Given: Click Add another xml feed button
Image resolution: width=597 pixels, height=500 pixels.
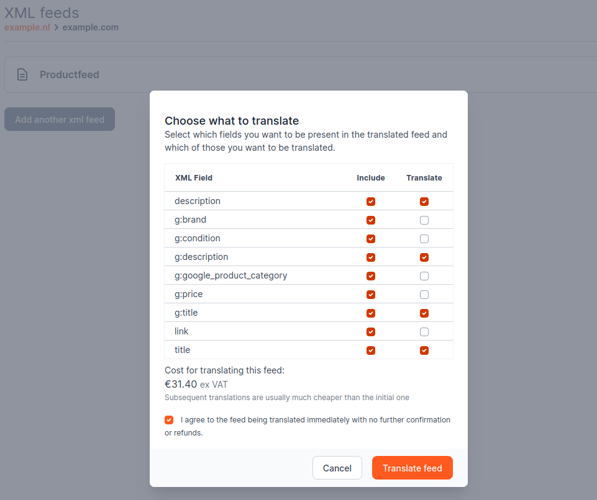Looking at the screenshot, I should pos(60,119).
